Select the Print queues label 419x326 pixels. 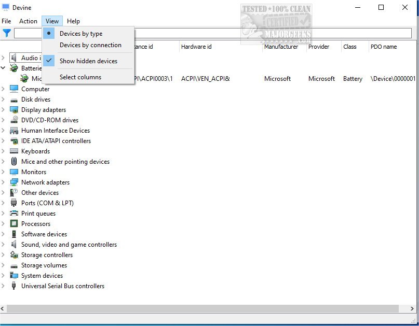[38, 214]
